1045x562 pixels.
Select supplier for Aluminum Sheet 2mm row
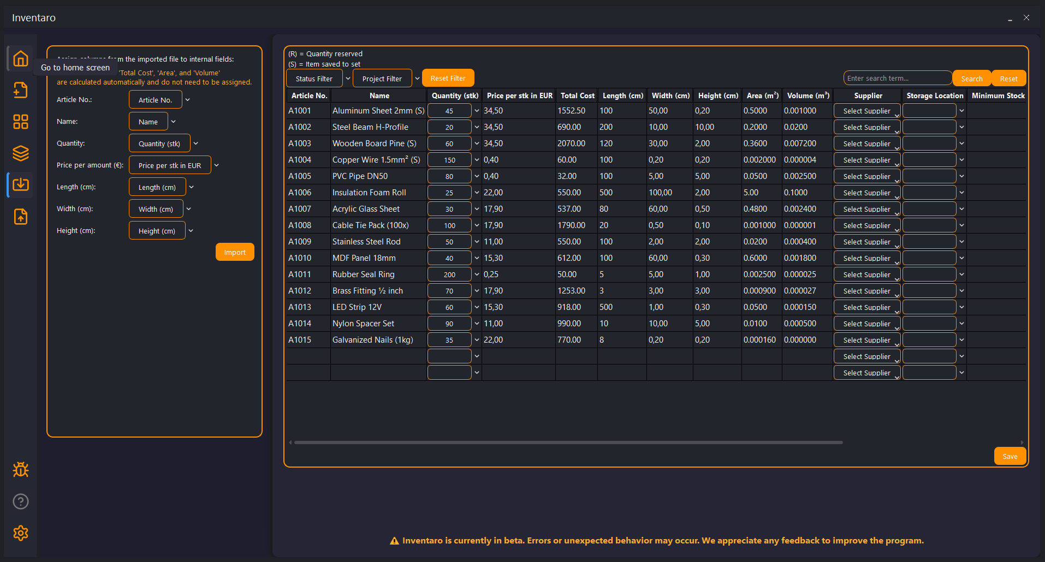pyautogui.click(x=867, y=111)
